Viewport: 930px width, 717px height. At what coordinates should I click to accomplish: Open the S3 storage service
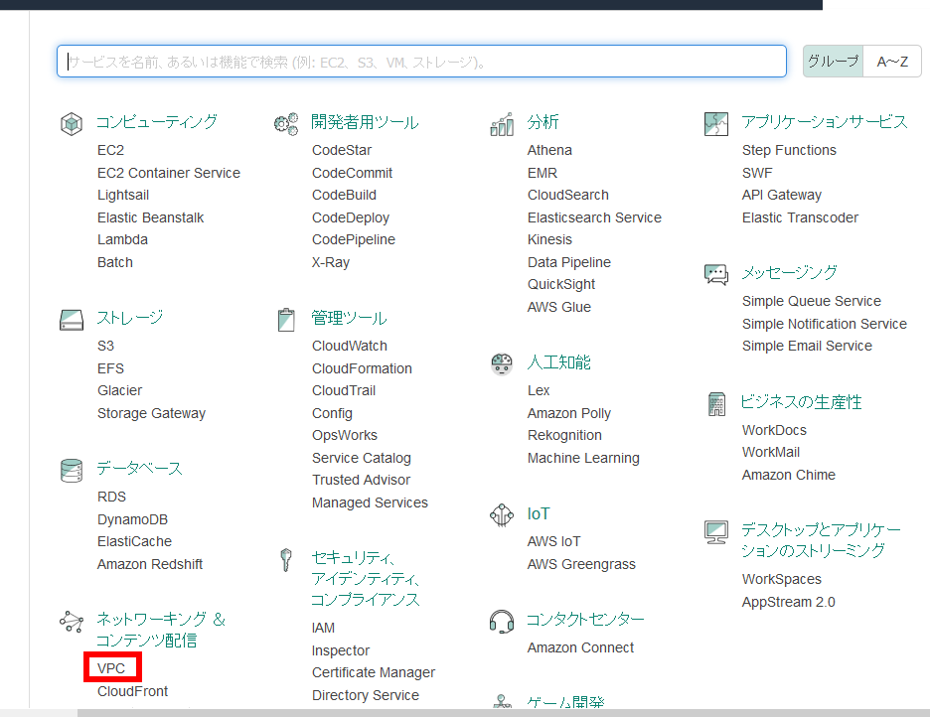coord(105,346)
